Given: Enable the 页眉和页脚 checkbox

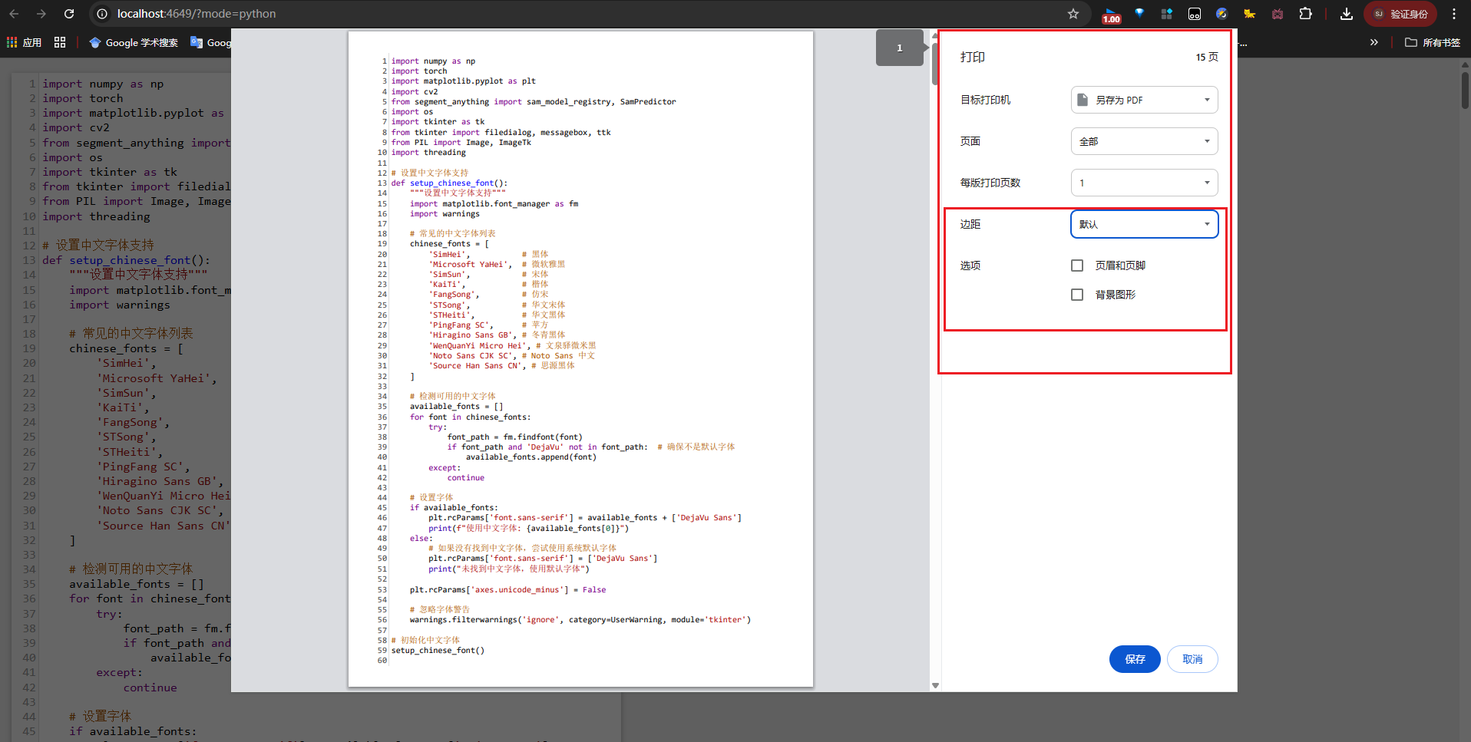Looking at the screenshot, I should 1077,265.
